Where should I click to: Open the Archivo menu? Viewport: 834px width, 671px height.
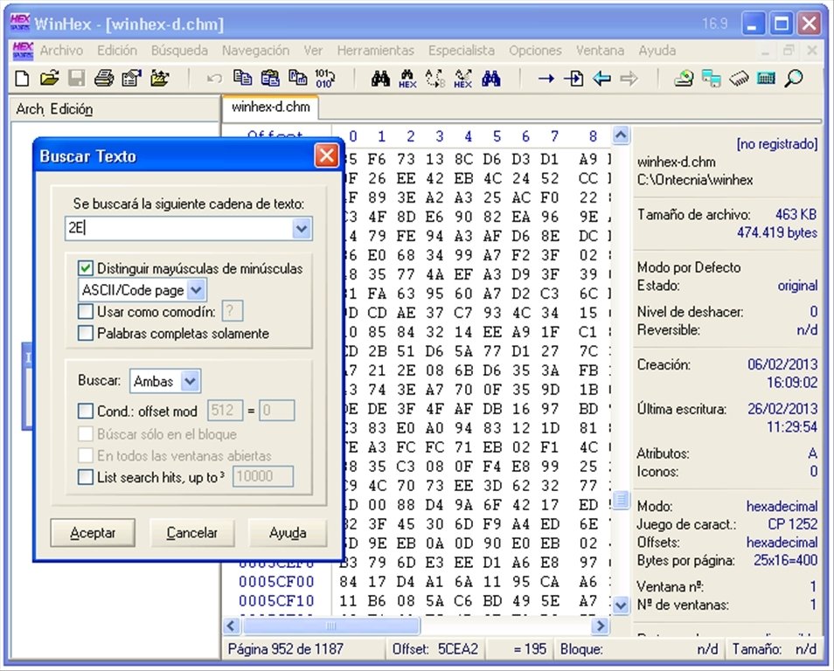pyautogui.click(x=61, y=50)
